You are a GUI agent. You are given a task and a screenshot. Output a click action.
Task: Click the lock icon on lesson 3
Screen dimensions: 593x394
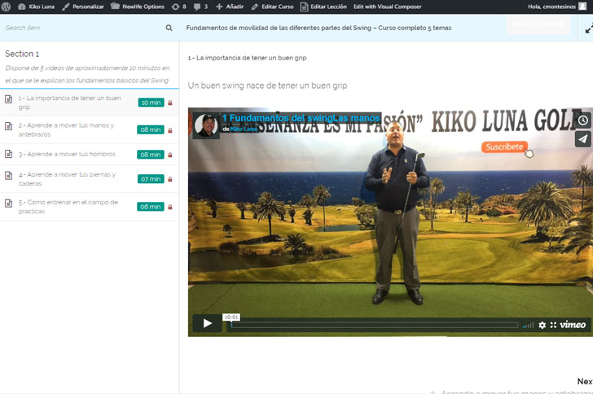[x=170, y=155]
